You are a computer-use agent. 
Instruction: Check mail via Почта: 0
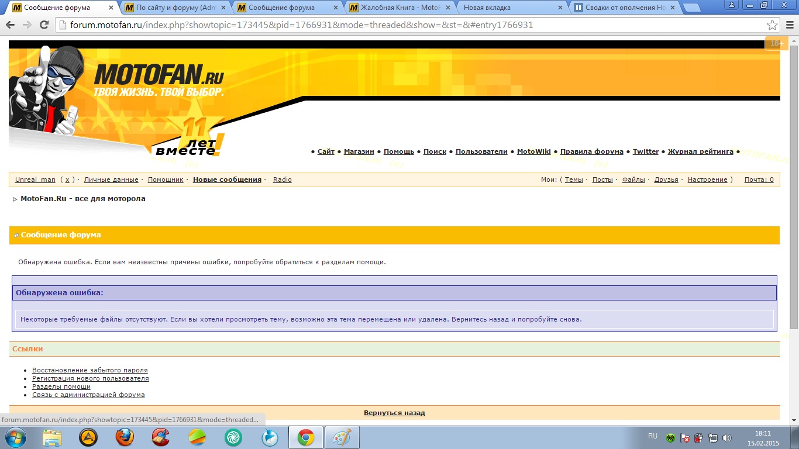tap(759, 179)
